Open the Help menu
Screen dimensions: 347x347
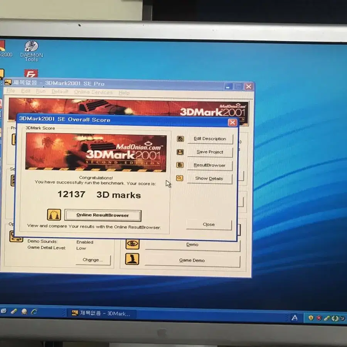124,93
